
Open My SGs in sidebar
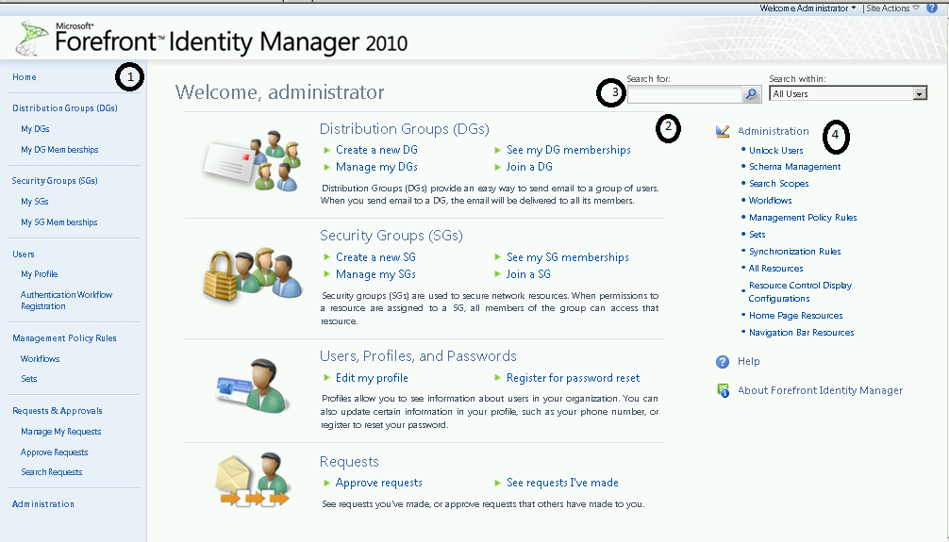coord(35,202)
